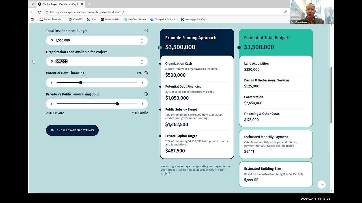Screen dimensions: 362x203
Task: Click the Debt Financing slider handle
Action: pyautogui.click(x=81, y=83)
